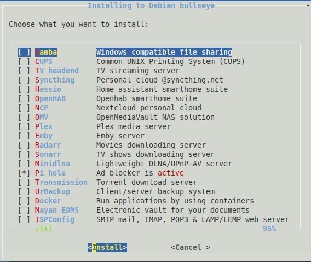Viewport: 311px width, 262px height.
Task: Toggle the Radarr checkbox
Action: point(24,145)
